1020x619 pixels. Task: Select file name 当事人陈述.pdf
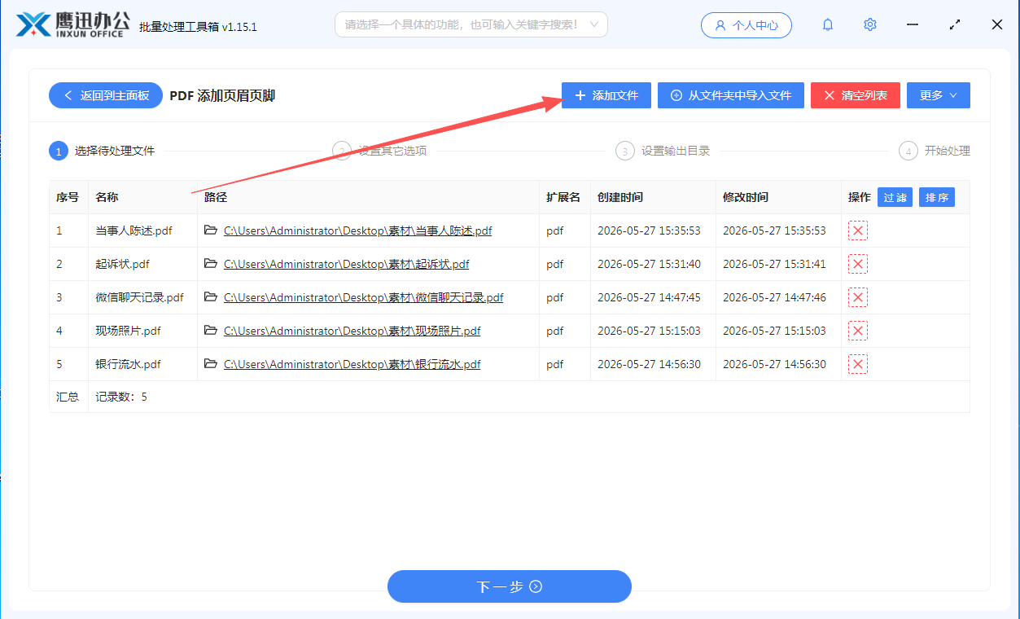[134, 230]
